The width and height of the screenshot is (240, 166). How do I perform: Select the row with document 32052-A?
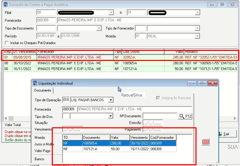click(x=121, y=57)
